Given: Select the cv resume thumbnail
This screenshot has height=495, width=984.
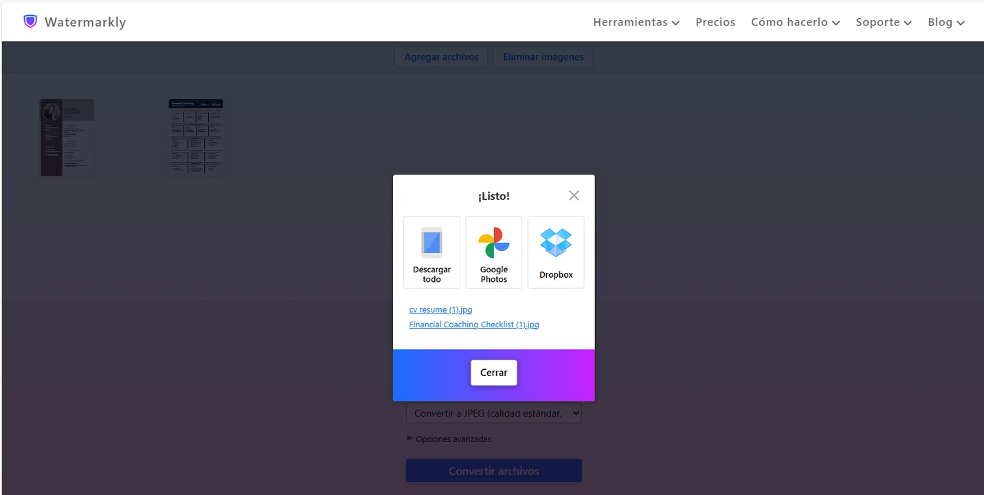Looking at the screenshot, I should click(67, 137).
